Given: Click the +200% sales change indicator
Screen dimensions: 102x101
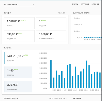Looking at the screenshot, I should point(43,20).
